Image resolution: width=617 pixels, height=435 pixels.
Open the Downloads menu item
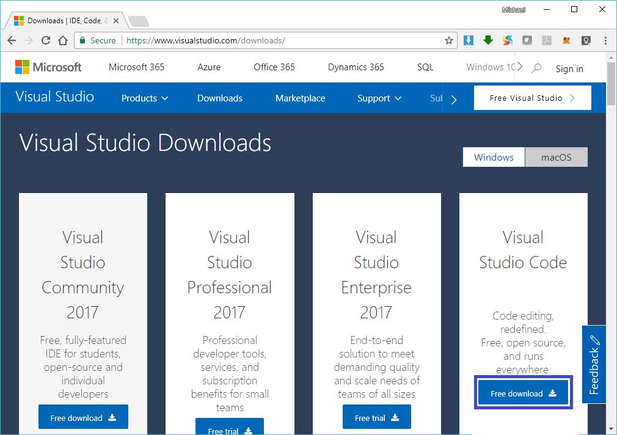tap(219, 98)
